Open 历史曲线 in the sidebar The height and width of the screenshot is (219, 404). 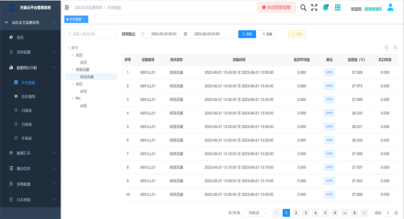[28, 97]
